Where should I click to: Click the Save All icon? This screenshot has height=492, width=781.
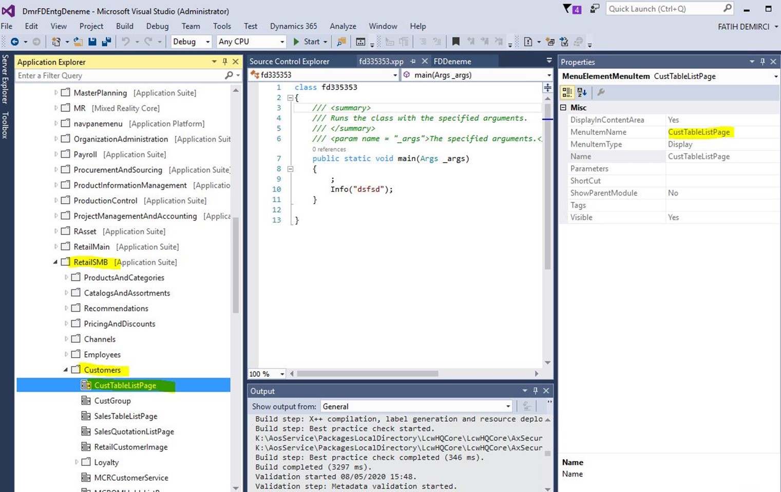[106, 42]
